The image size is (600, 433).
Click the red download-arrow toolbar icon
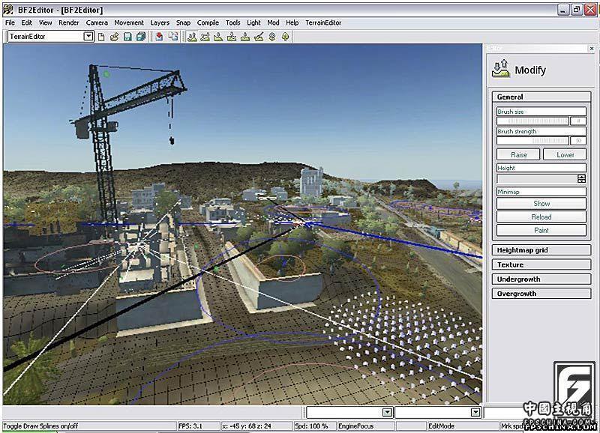159,37
